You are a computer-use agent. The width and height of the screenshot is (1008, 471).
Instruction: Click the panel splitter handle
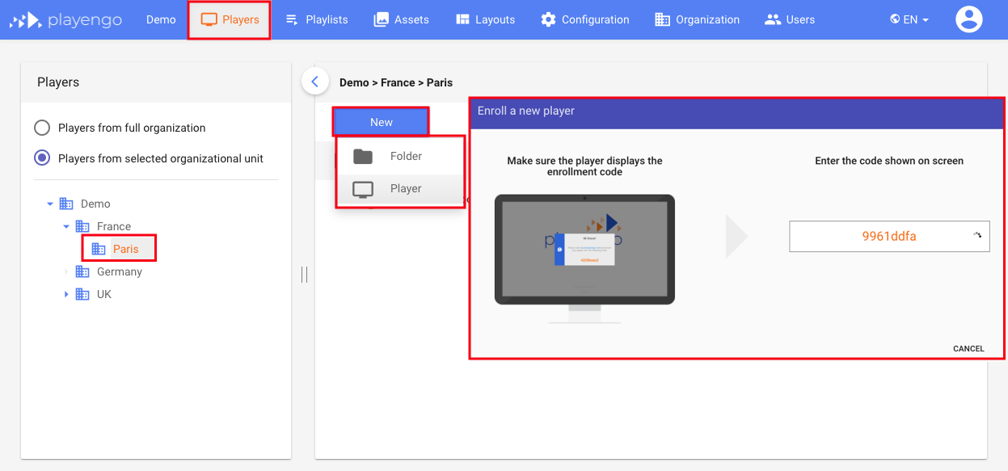304,275
